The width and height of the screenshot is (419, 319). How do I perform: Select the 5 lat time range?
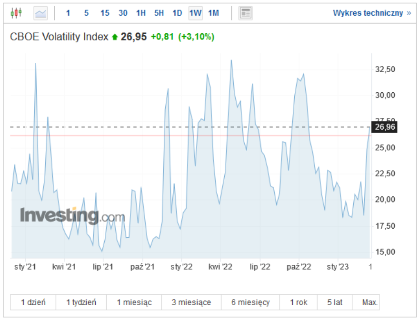coord(336,302)
